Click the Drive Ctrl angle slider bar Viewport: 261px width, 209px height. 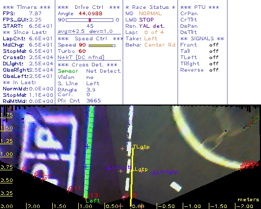coord(89,20)
